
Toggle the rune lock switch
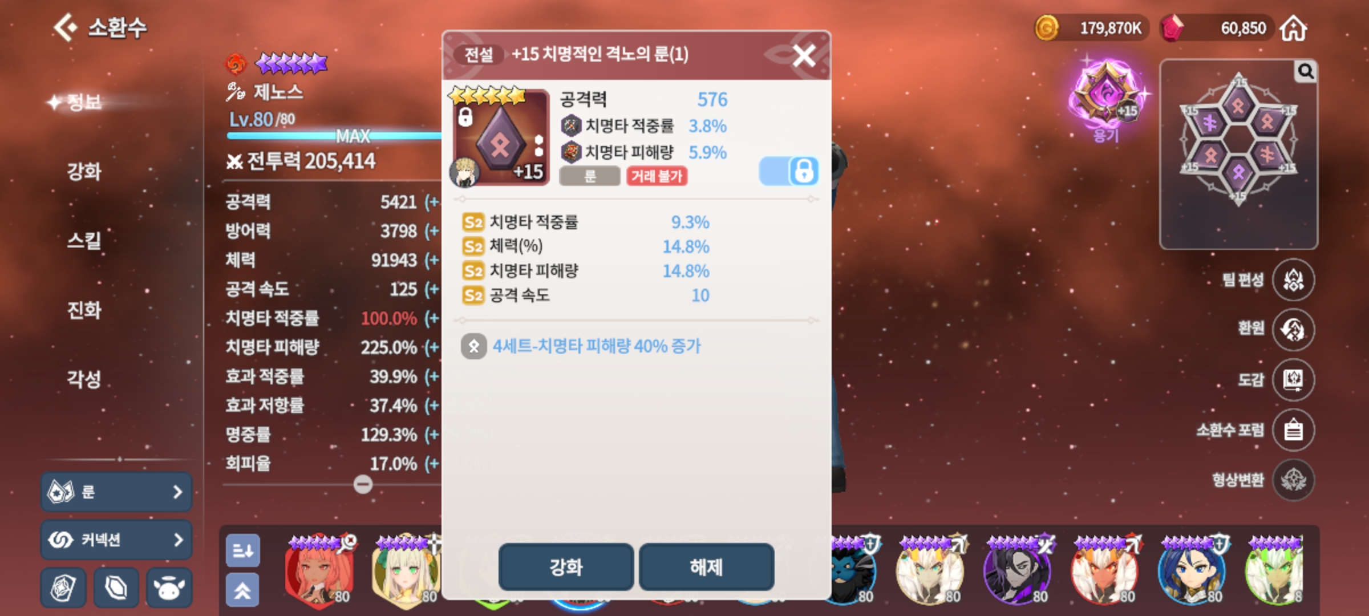point(789,171)
